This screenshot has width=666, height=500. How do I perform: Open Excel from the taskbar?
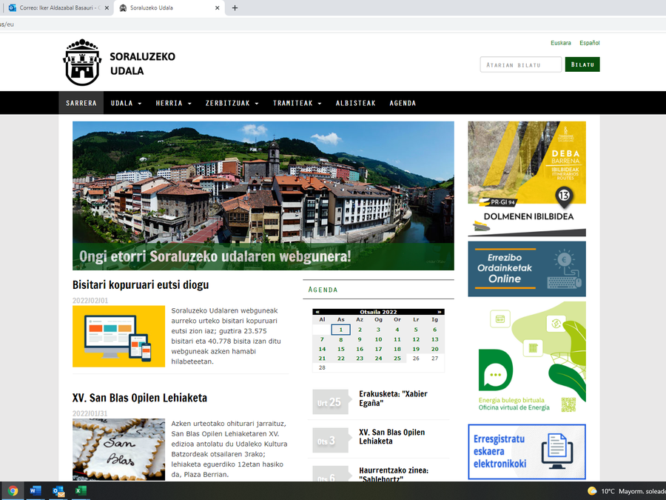pyautogui.click(x=81, y=491)
